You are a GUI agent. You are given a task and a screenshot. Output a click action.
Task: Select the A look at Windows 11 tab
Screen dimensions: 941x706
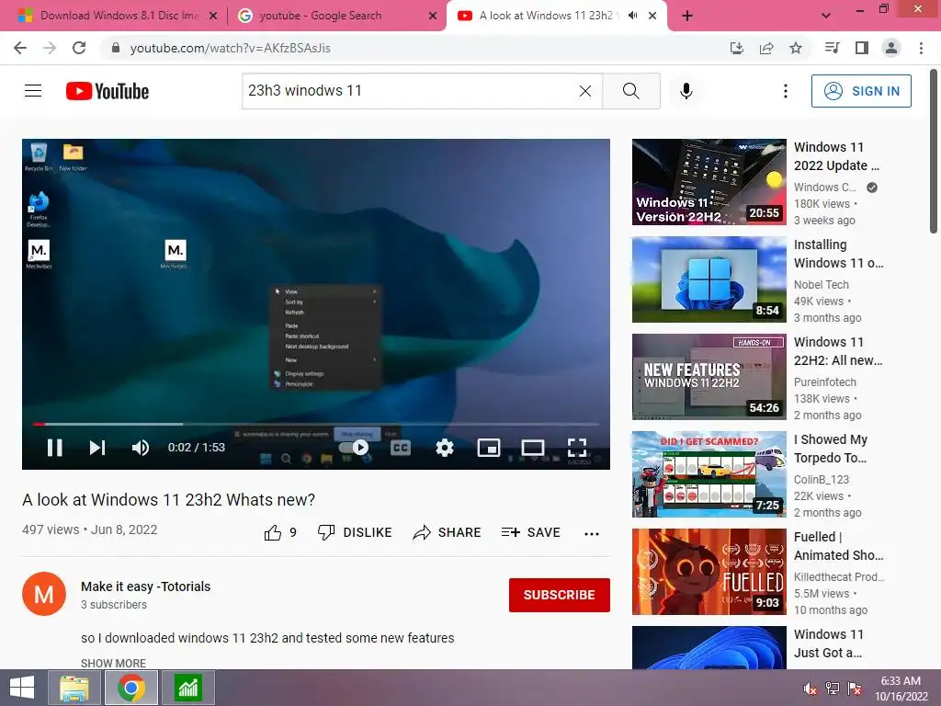[546, 16]
